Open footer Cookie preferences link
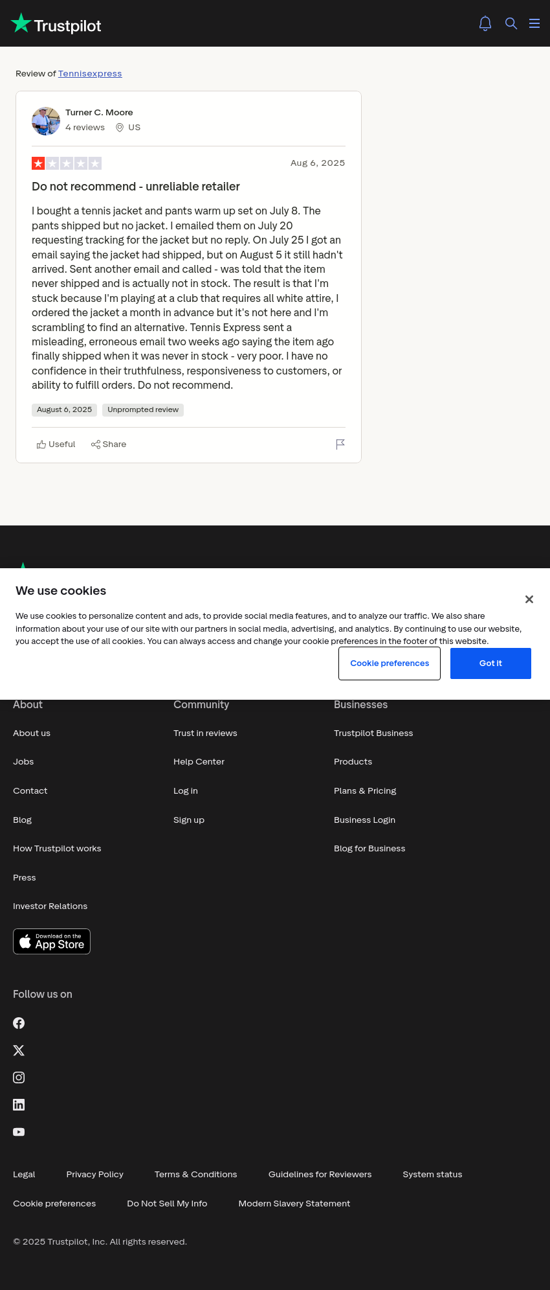The image size is (550, 1290). (x=54, y=1204)
